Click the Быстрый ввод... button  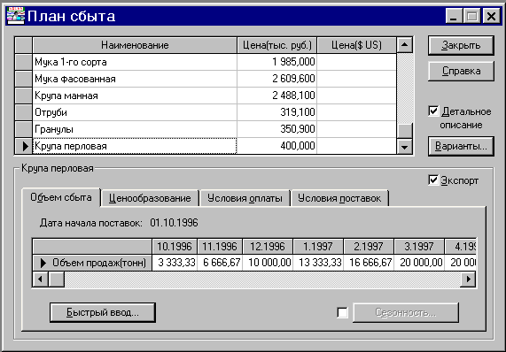pyautogui.click(x=103, y=312)
